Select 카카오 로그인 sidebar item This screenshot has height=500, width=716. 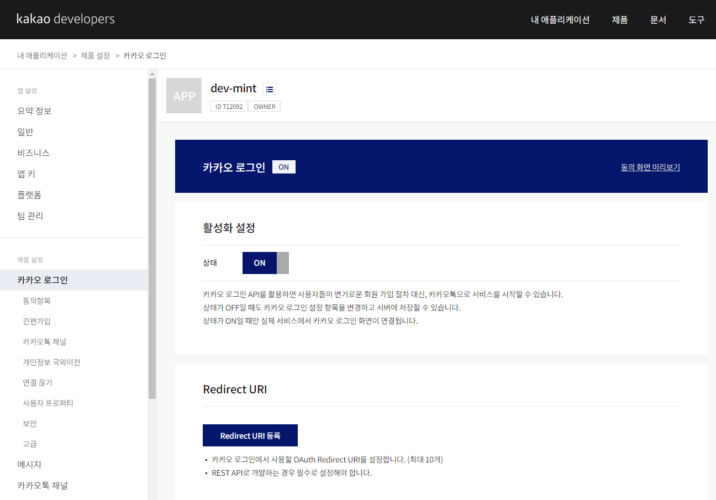pyautogui.click(x=74, y=280)
